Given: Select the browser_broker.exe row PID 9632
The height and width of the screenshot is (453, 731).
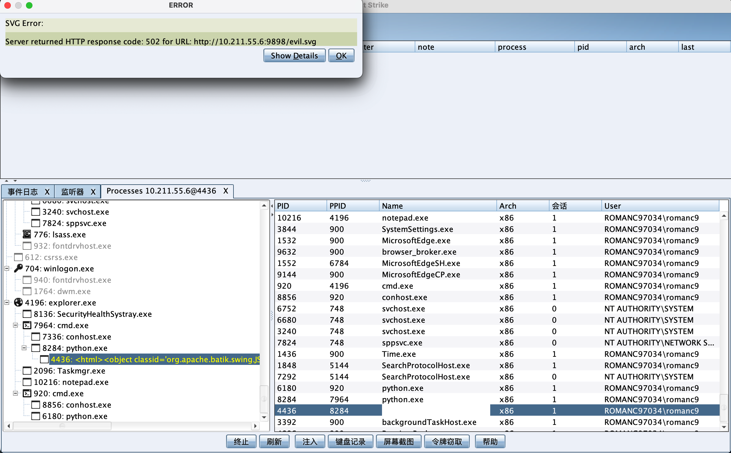Looking at the screenshot, I should [x=497, y=252].
